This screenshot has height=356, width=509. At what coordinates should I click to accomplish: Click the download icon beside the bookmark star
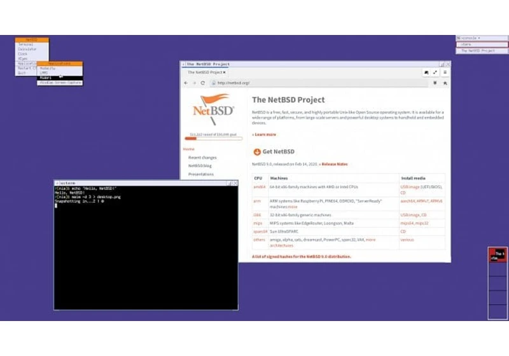pos(435,83)
